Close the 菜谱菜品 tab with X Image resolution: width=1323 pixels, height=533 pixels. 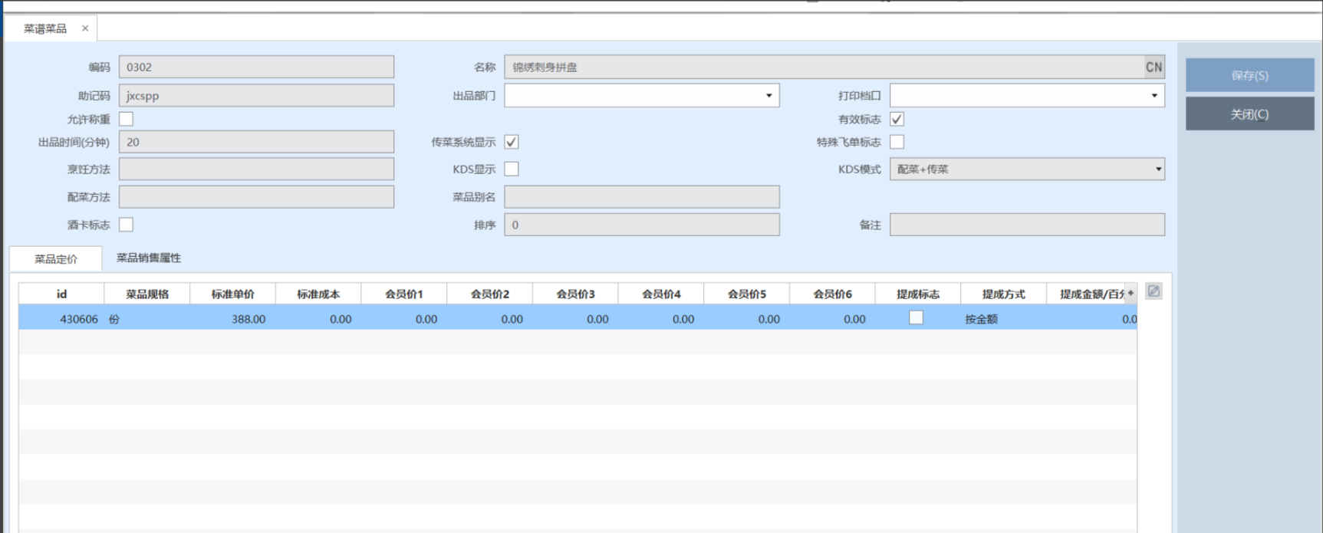85,28
